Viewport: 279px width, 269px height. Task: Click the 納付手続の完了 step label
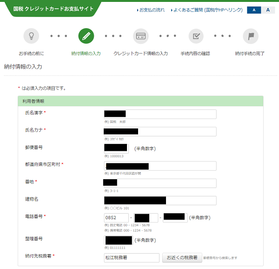point(250,54)
